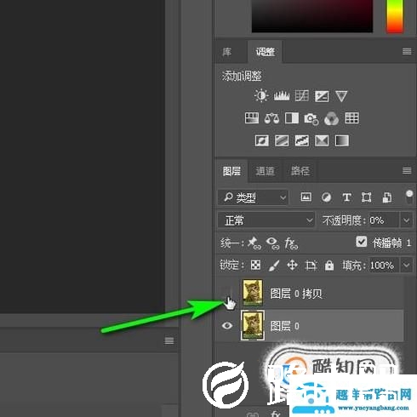Open the 正常 blend mode dropdown
Viewport: 417px width, 417px height.
coord(266,220)
